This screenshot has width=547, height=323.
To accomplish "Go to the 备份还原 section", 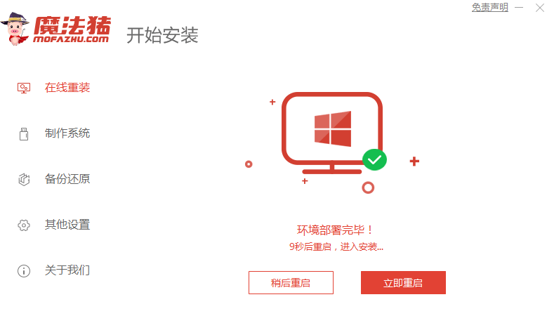I will click(67, 179).
